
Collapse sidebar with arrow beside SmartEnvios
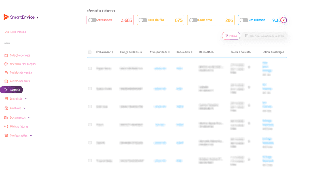pos(37,17)
